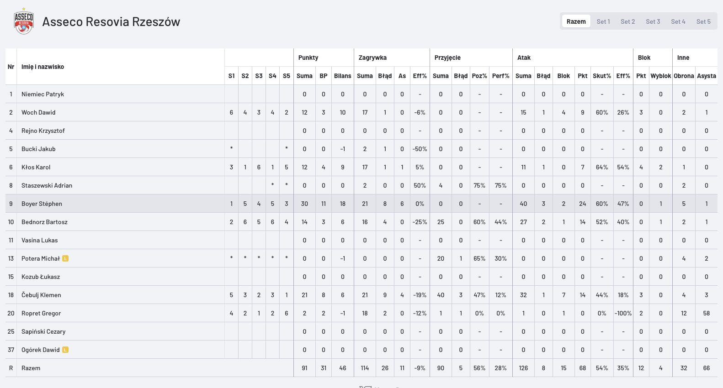Switch to the Set 5 tab

(703, 21)
